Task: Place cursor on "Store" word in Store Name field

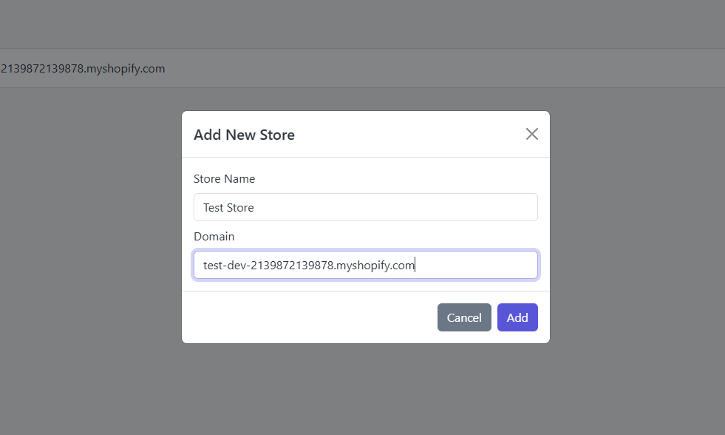Action: pyautogui.click(x=240, y=208)
